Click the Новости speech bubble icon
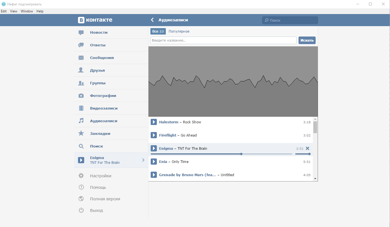 81,33
